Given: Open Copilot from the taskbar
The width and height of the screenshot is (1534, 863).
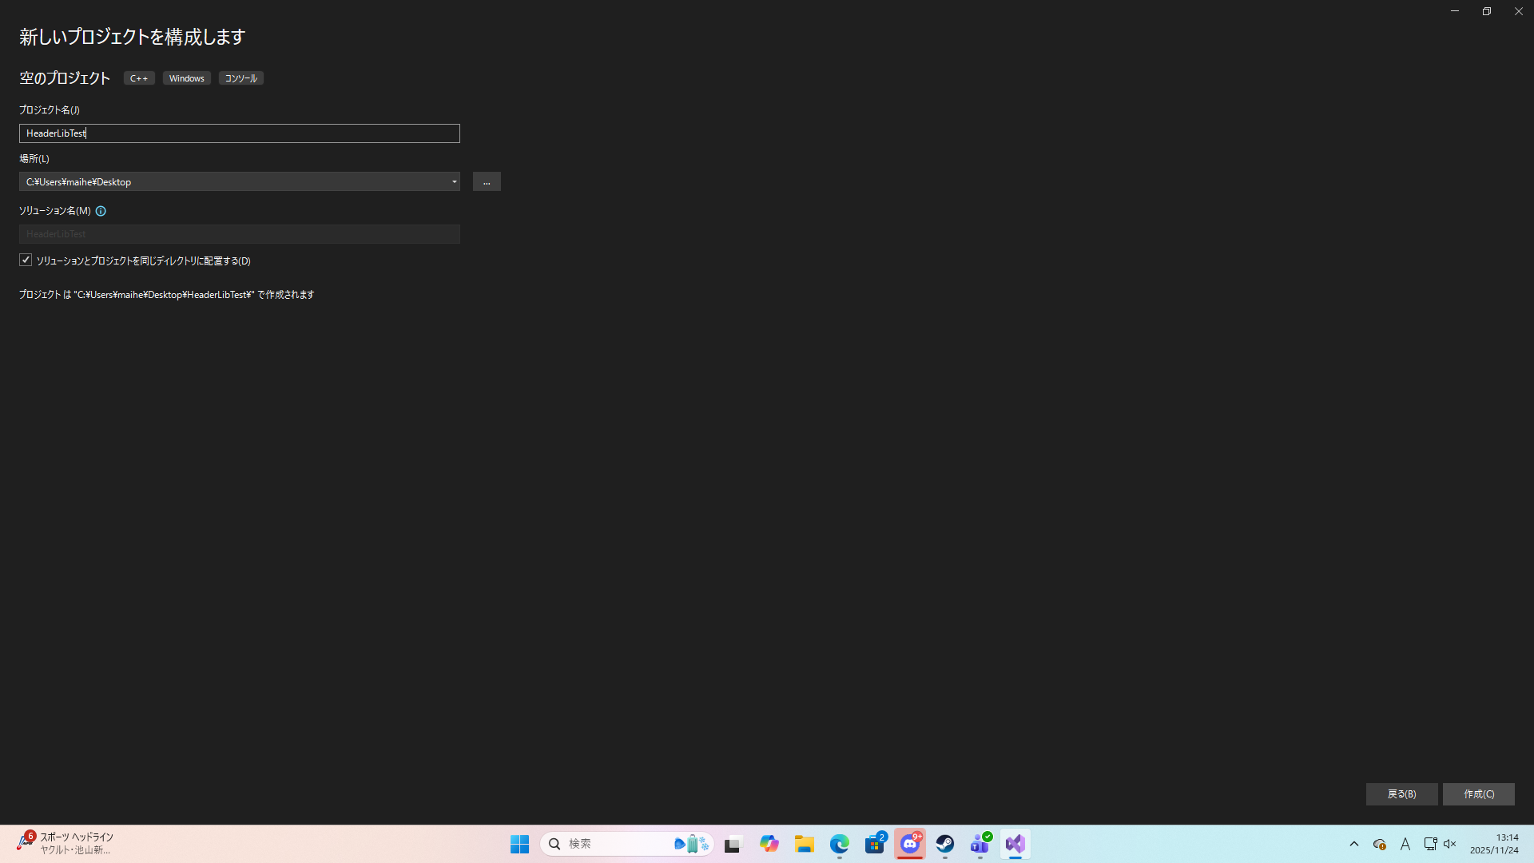Looking at the screenshot, I should (769, 844).
